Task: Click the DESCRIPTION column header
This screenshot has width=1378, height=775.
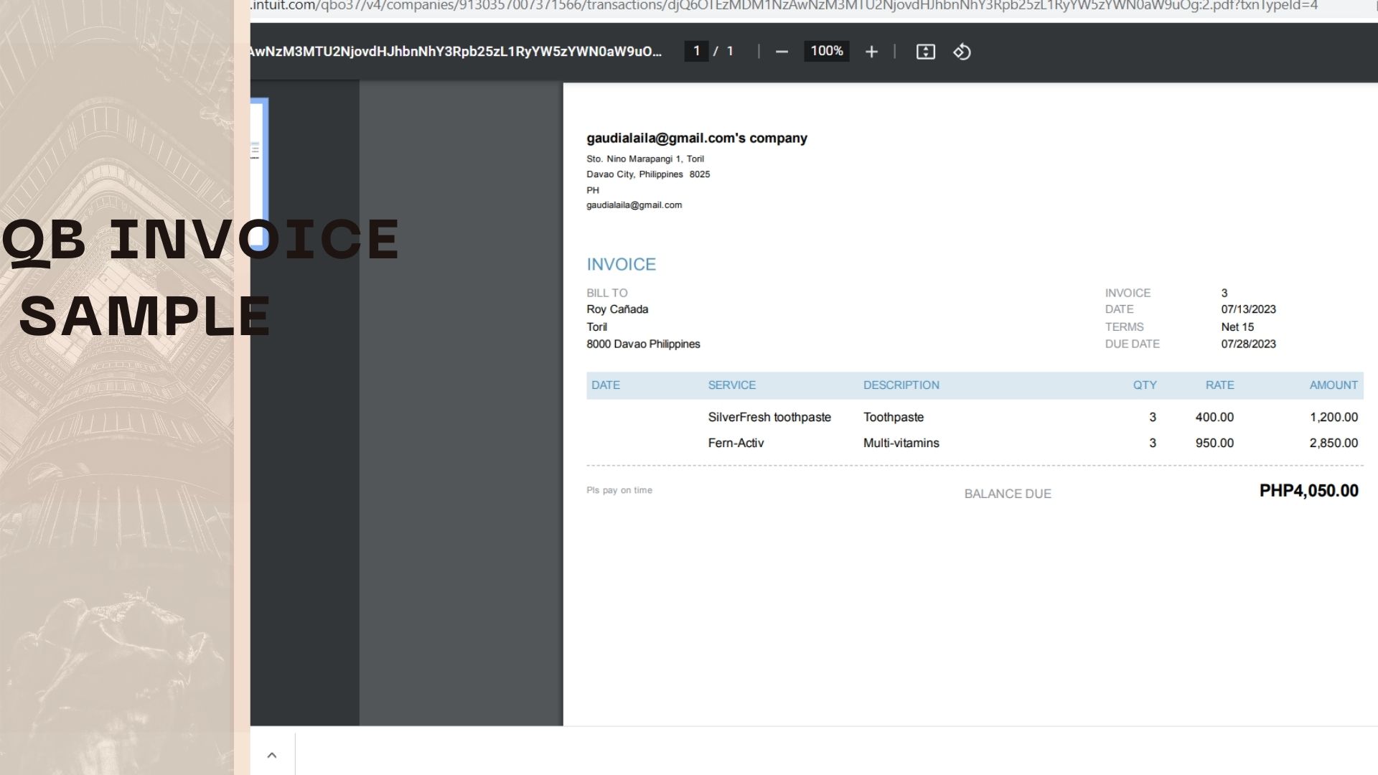Action: pyautogui.click(x=901, y=385)
